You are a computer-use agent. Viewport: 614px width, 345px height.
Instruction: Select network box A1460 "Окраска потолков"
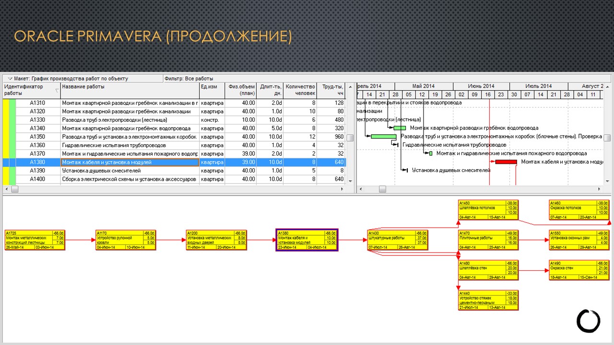[579, 210]
